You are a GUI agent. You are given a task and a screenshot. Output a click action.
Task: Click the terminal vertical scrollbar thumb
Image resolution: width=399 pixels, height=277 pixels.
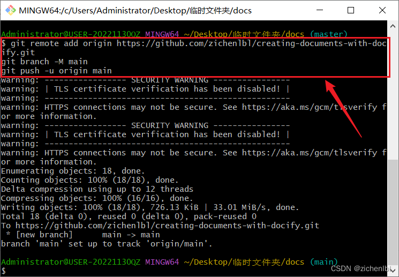393,211
